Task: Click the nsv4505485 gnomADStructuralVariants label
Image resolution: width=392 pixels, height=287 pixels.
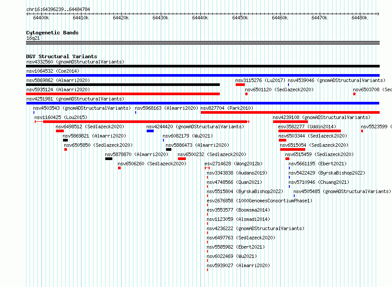Action: pyautogui.click(x=342, y=191)
